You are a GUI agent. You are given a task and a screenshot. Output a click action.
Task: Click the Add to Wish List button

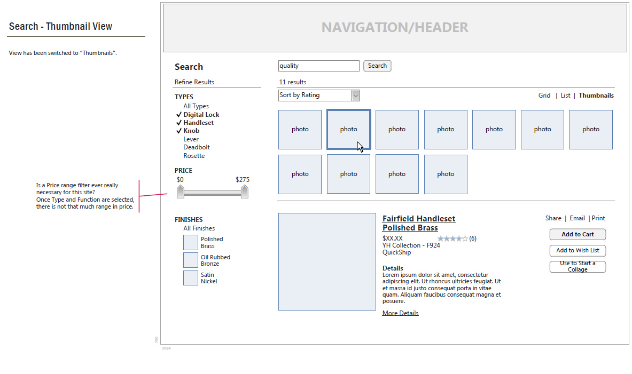(578, 251)
